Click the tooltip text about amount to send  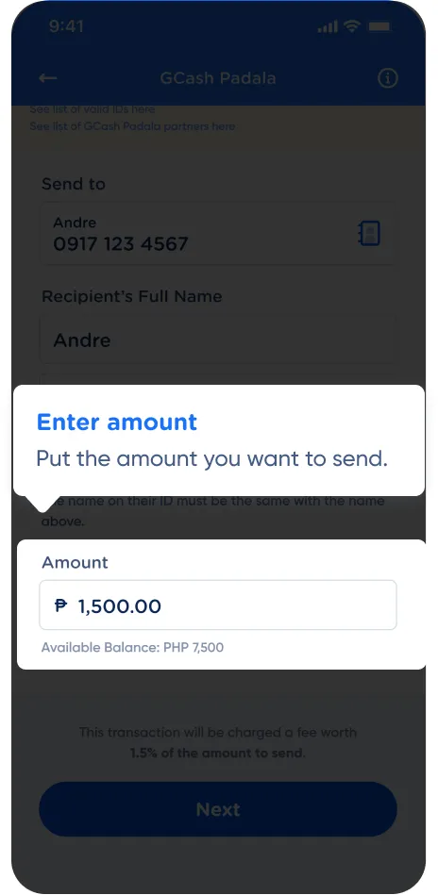tap(211, 459)
